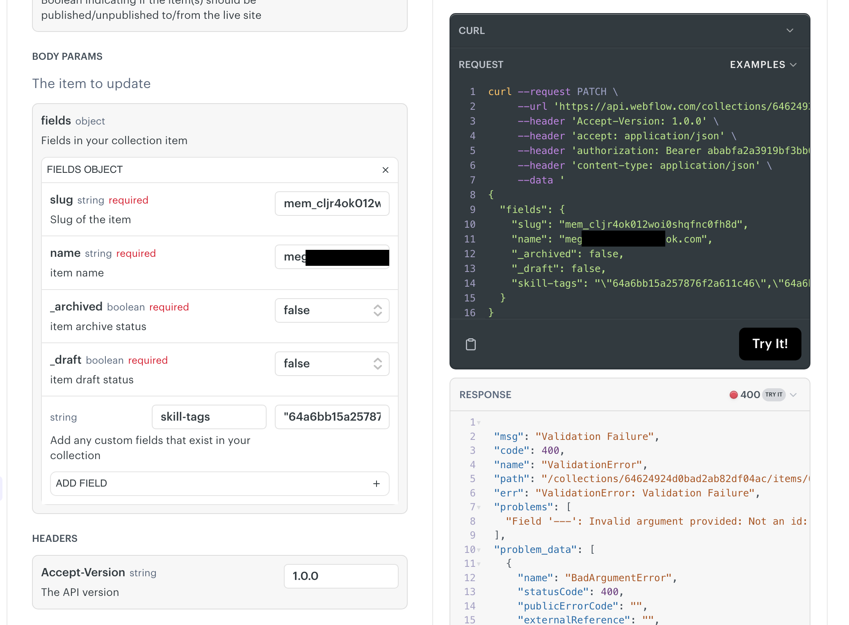The image size is (849, 625).
Task: Click the "path" line in response
Action: pos(651,479)
